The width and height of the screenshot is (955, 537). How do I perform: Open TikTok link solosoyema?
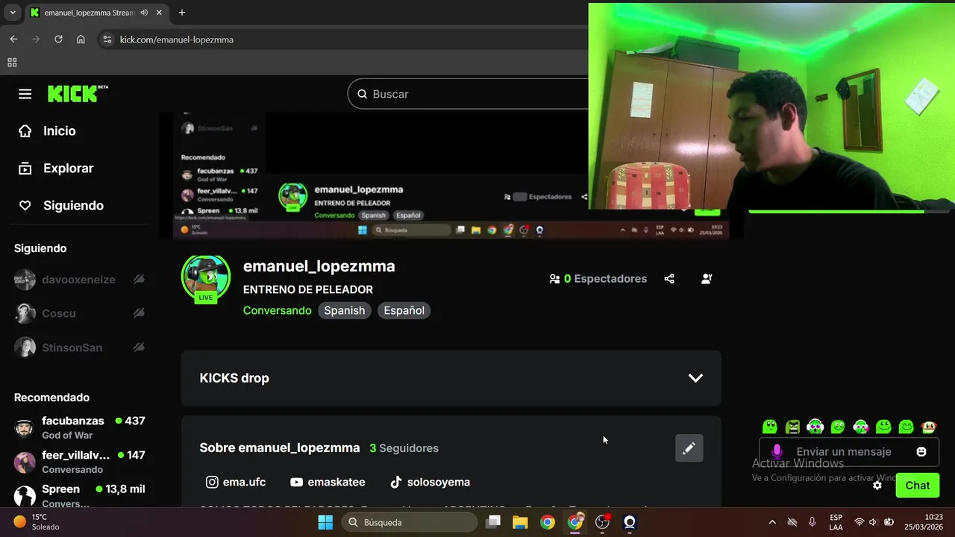[430, 482]
